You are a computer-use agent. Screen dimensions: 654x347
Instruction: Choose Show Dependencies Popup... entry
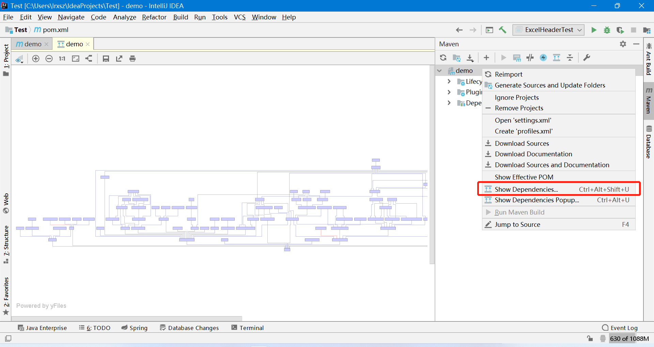tap(559, 200)
